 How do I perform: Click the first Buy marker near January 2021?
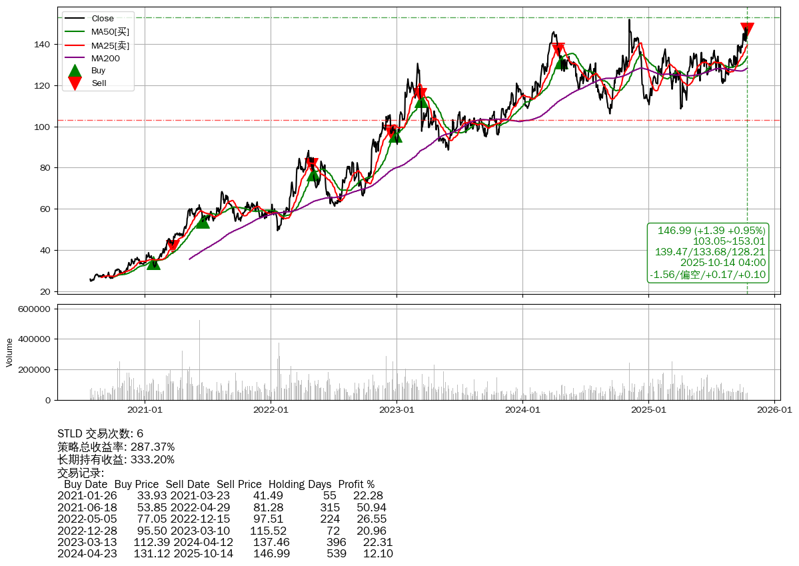(x=153, y=263)
